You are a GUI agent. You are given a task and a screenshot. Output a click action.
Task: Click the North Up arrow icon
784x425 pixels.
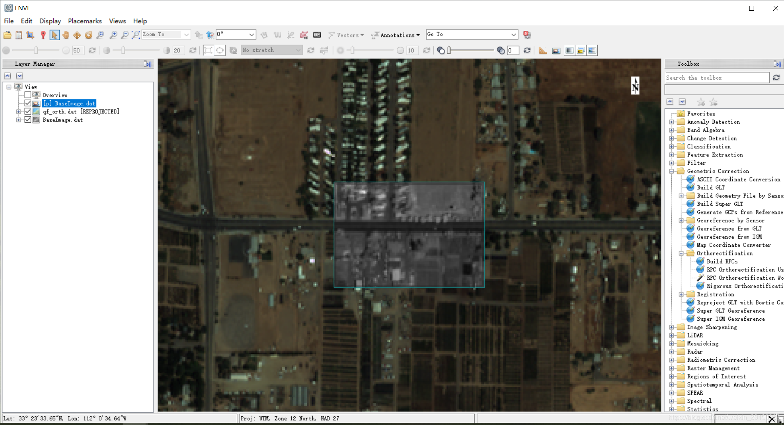click(x=210, y=35)
